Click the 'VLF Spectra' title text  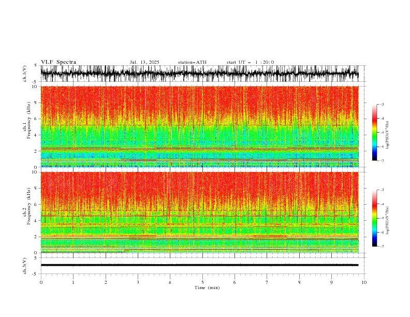(x=58, y=62)
